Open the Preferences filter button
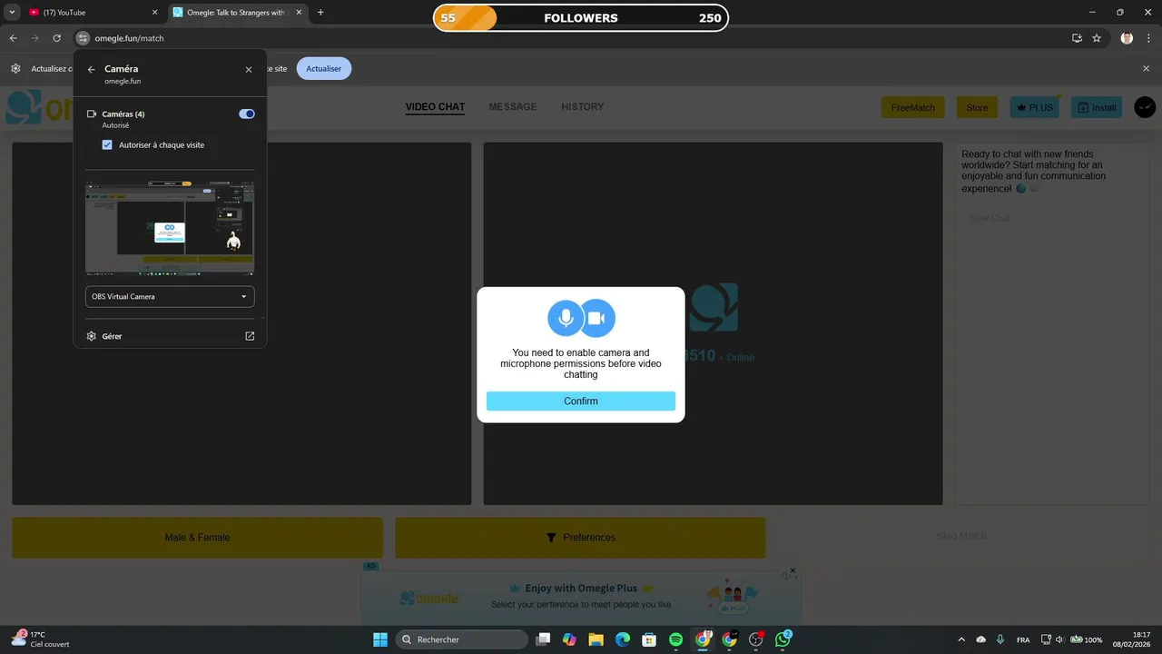This screenshot has width=1162, height=654. 580,538
